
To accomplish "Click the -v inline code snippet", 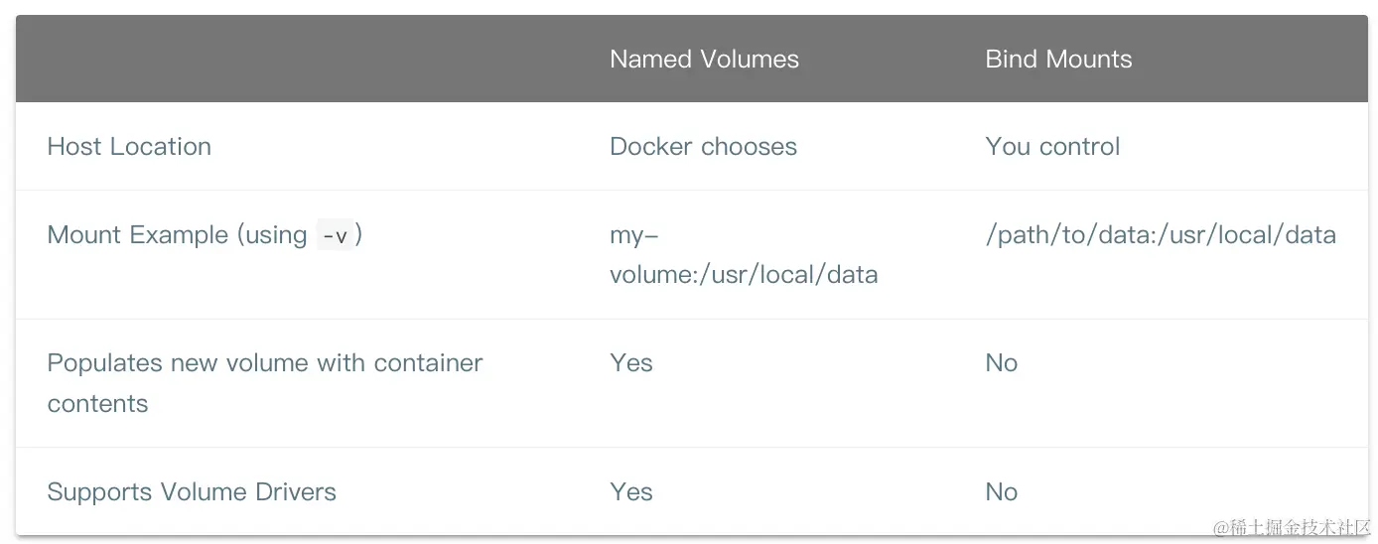I will (x=335, y=235).
